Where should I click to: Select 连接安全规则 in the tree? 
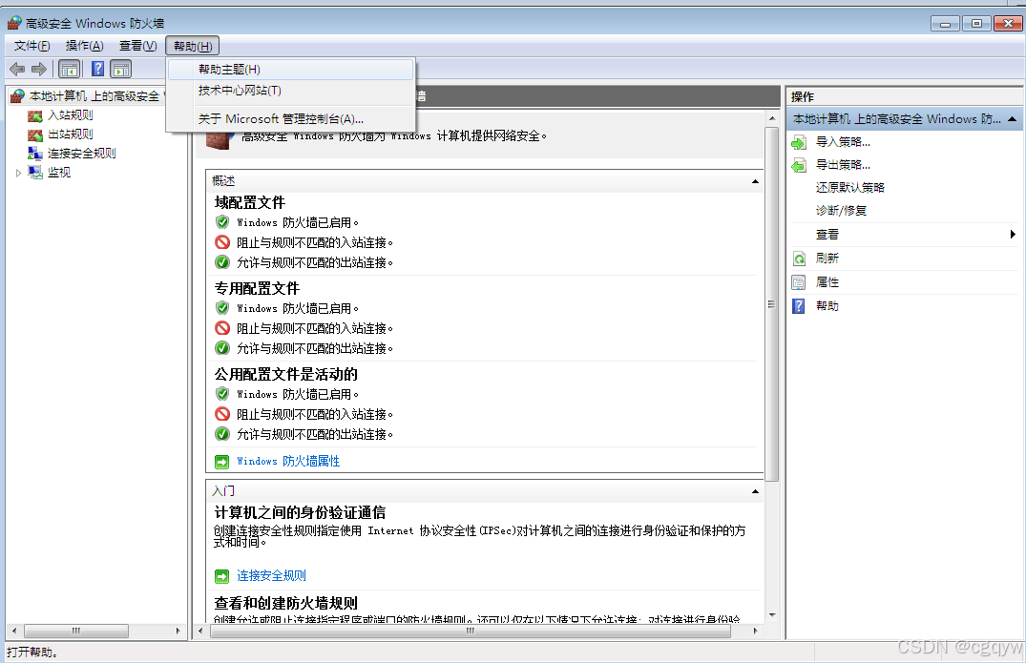click(x=82, y=154)
